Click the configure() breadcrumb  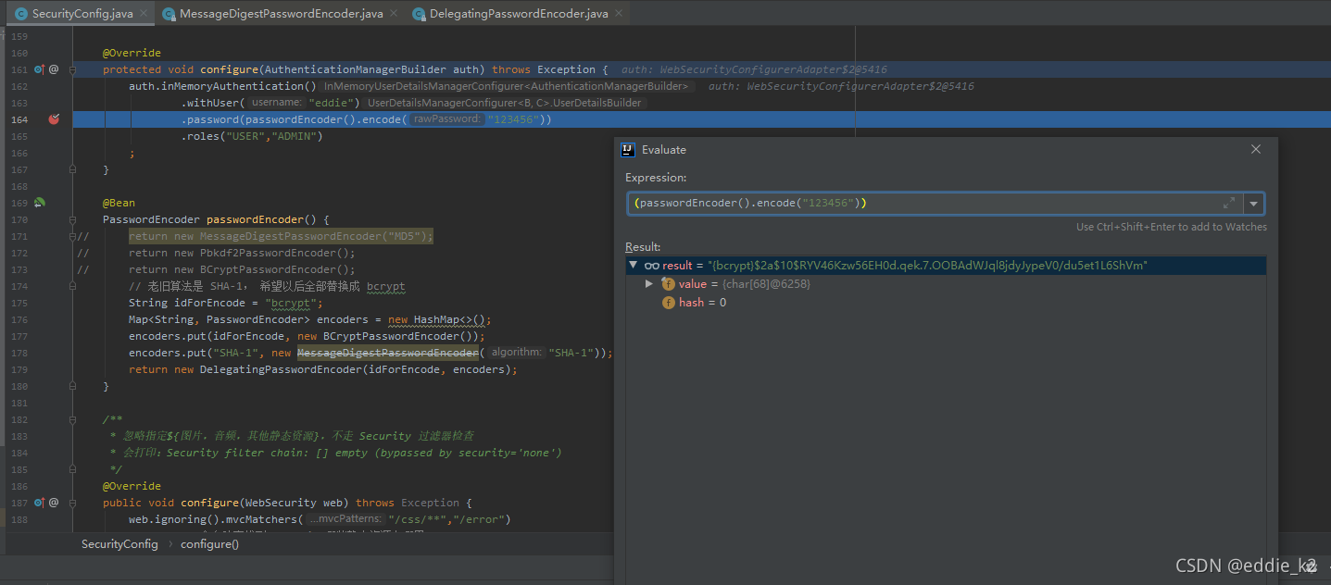[209, 544]
